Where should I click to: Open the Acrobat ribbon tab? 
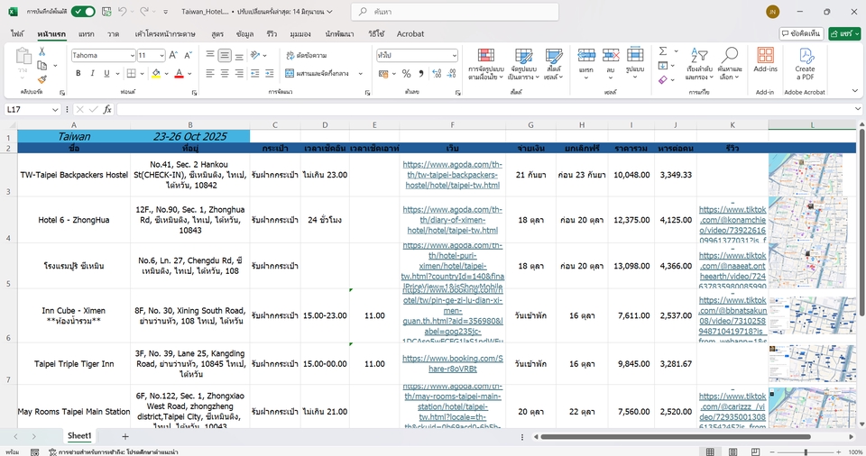[410, 33]
